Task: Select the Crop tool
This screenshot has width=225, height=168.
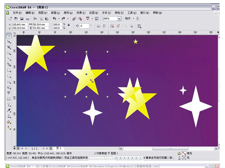Action: [x=9, y=47]
